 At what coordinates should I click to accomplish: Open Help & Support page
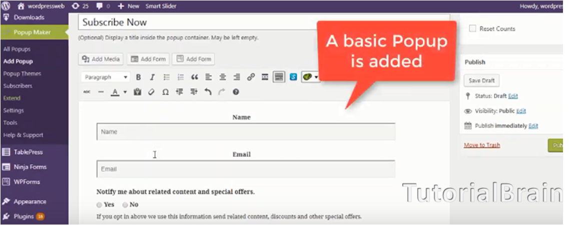(x=23, y=135)
